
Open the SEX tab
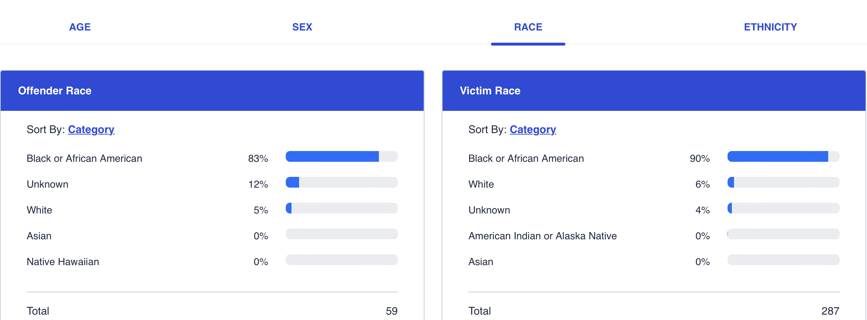coord(302,27)
